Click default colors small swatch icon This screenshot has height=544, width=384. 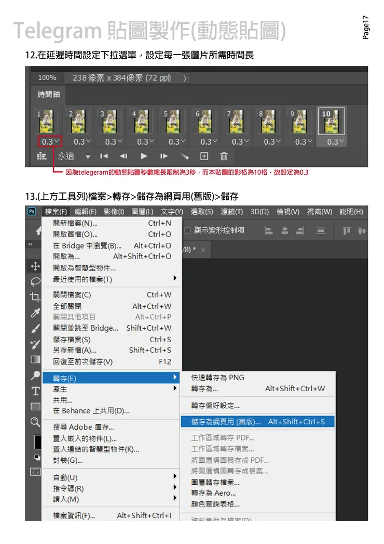[37, 457]
